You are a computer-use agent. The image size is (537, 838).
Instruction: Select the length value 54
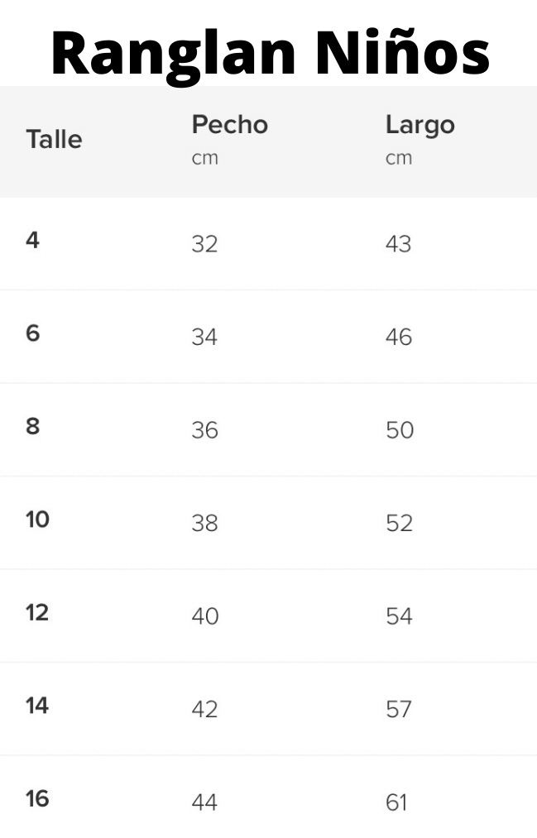pyautogui.click(x=399, y=616)
